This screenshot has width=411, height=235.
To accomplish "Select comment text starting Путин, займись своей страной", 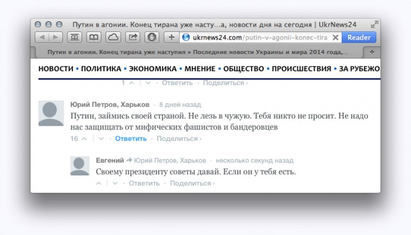I will pos(219,121).
